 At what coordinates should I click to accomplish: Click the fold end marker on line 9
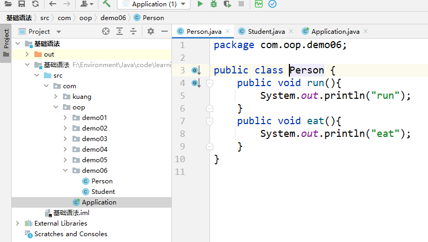(210, 146)
